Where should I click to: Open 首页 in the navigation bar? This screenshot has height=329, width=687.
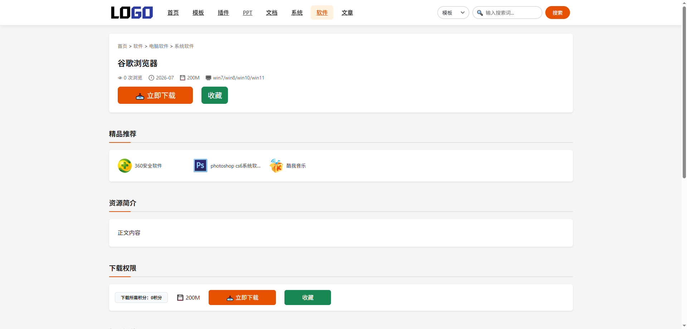tap(173, 13)
